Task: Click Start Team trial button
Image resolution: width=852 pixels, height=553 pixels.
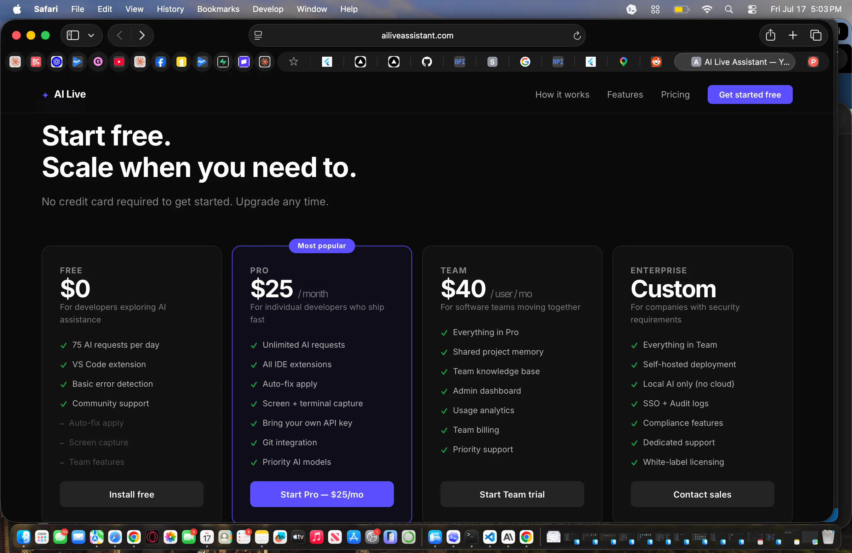Action: coord(512,494)
